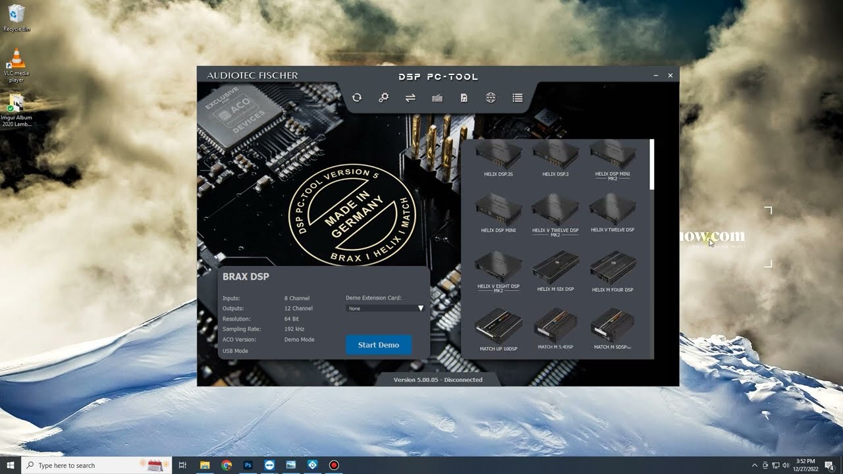Open File Explorer from the taskbar
Image resolution: width=843 pixels, height=474 pixels.
point(205,465)
